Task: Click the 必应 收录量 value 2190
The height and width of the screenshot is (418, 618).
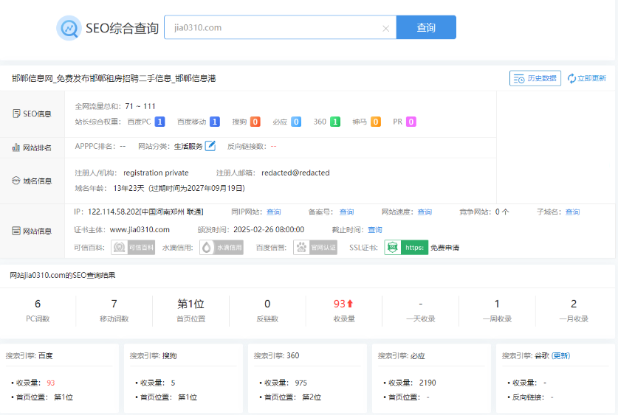Action: tap(428, 383)
